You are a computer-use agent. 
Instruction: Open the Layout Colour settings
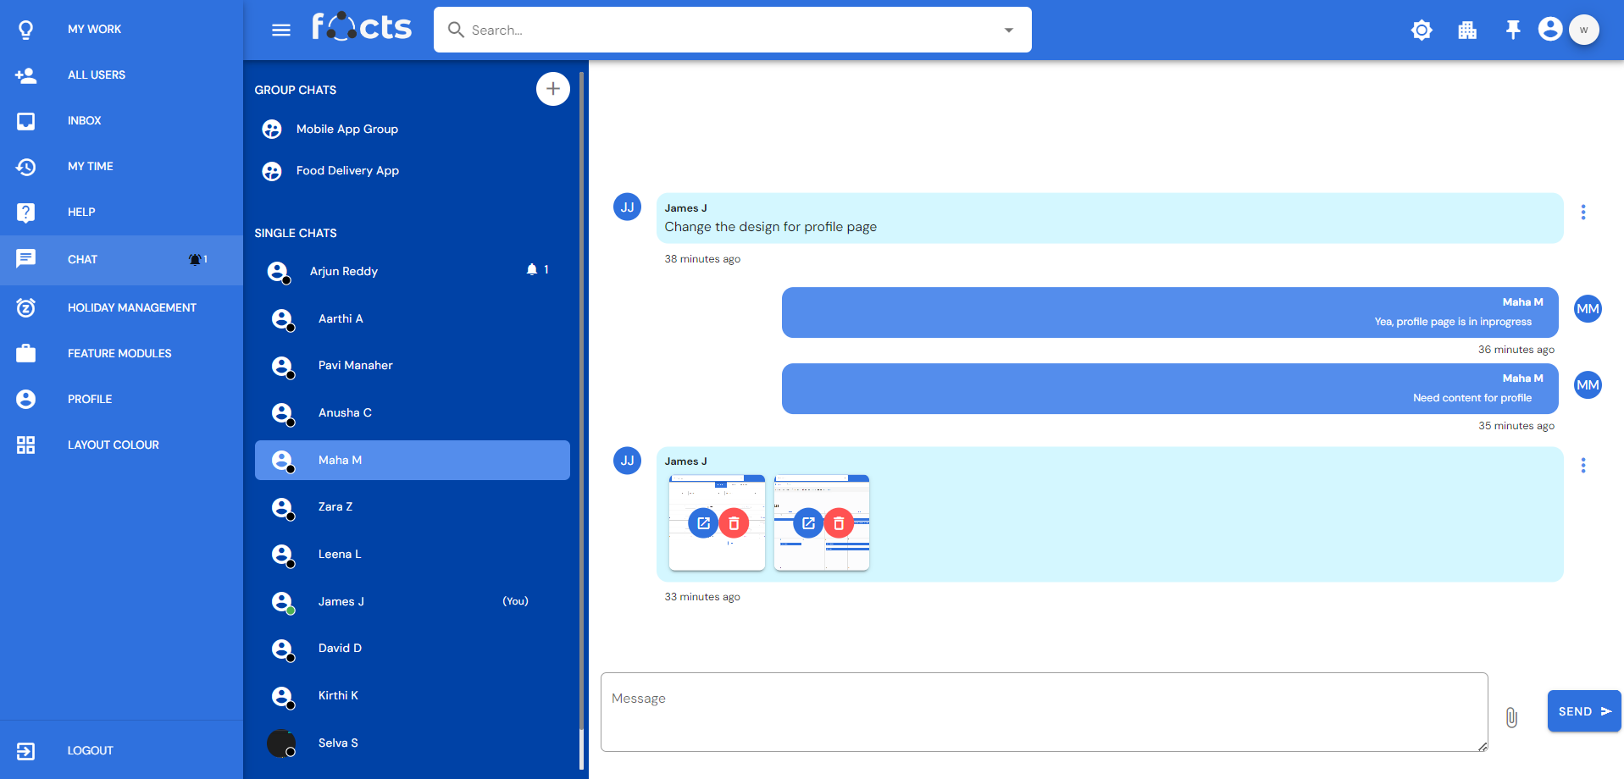[113, 445]
